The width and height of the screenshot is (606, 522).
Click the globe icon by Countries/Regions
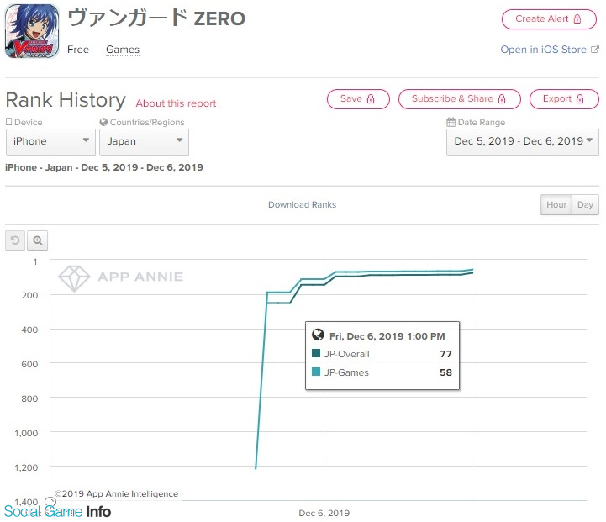tap(103, 122)
